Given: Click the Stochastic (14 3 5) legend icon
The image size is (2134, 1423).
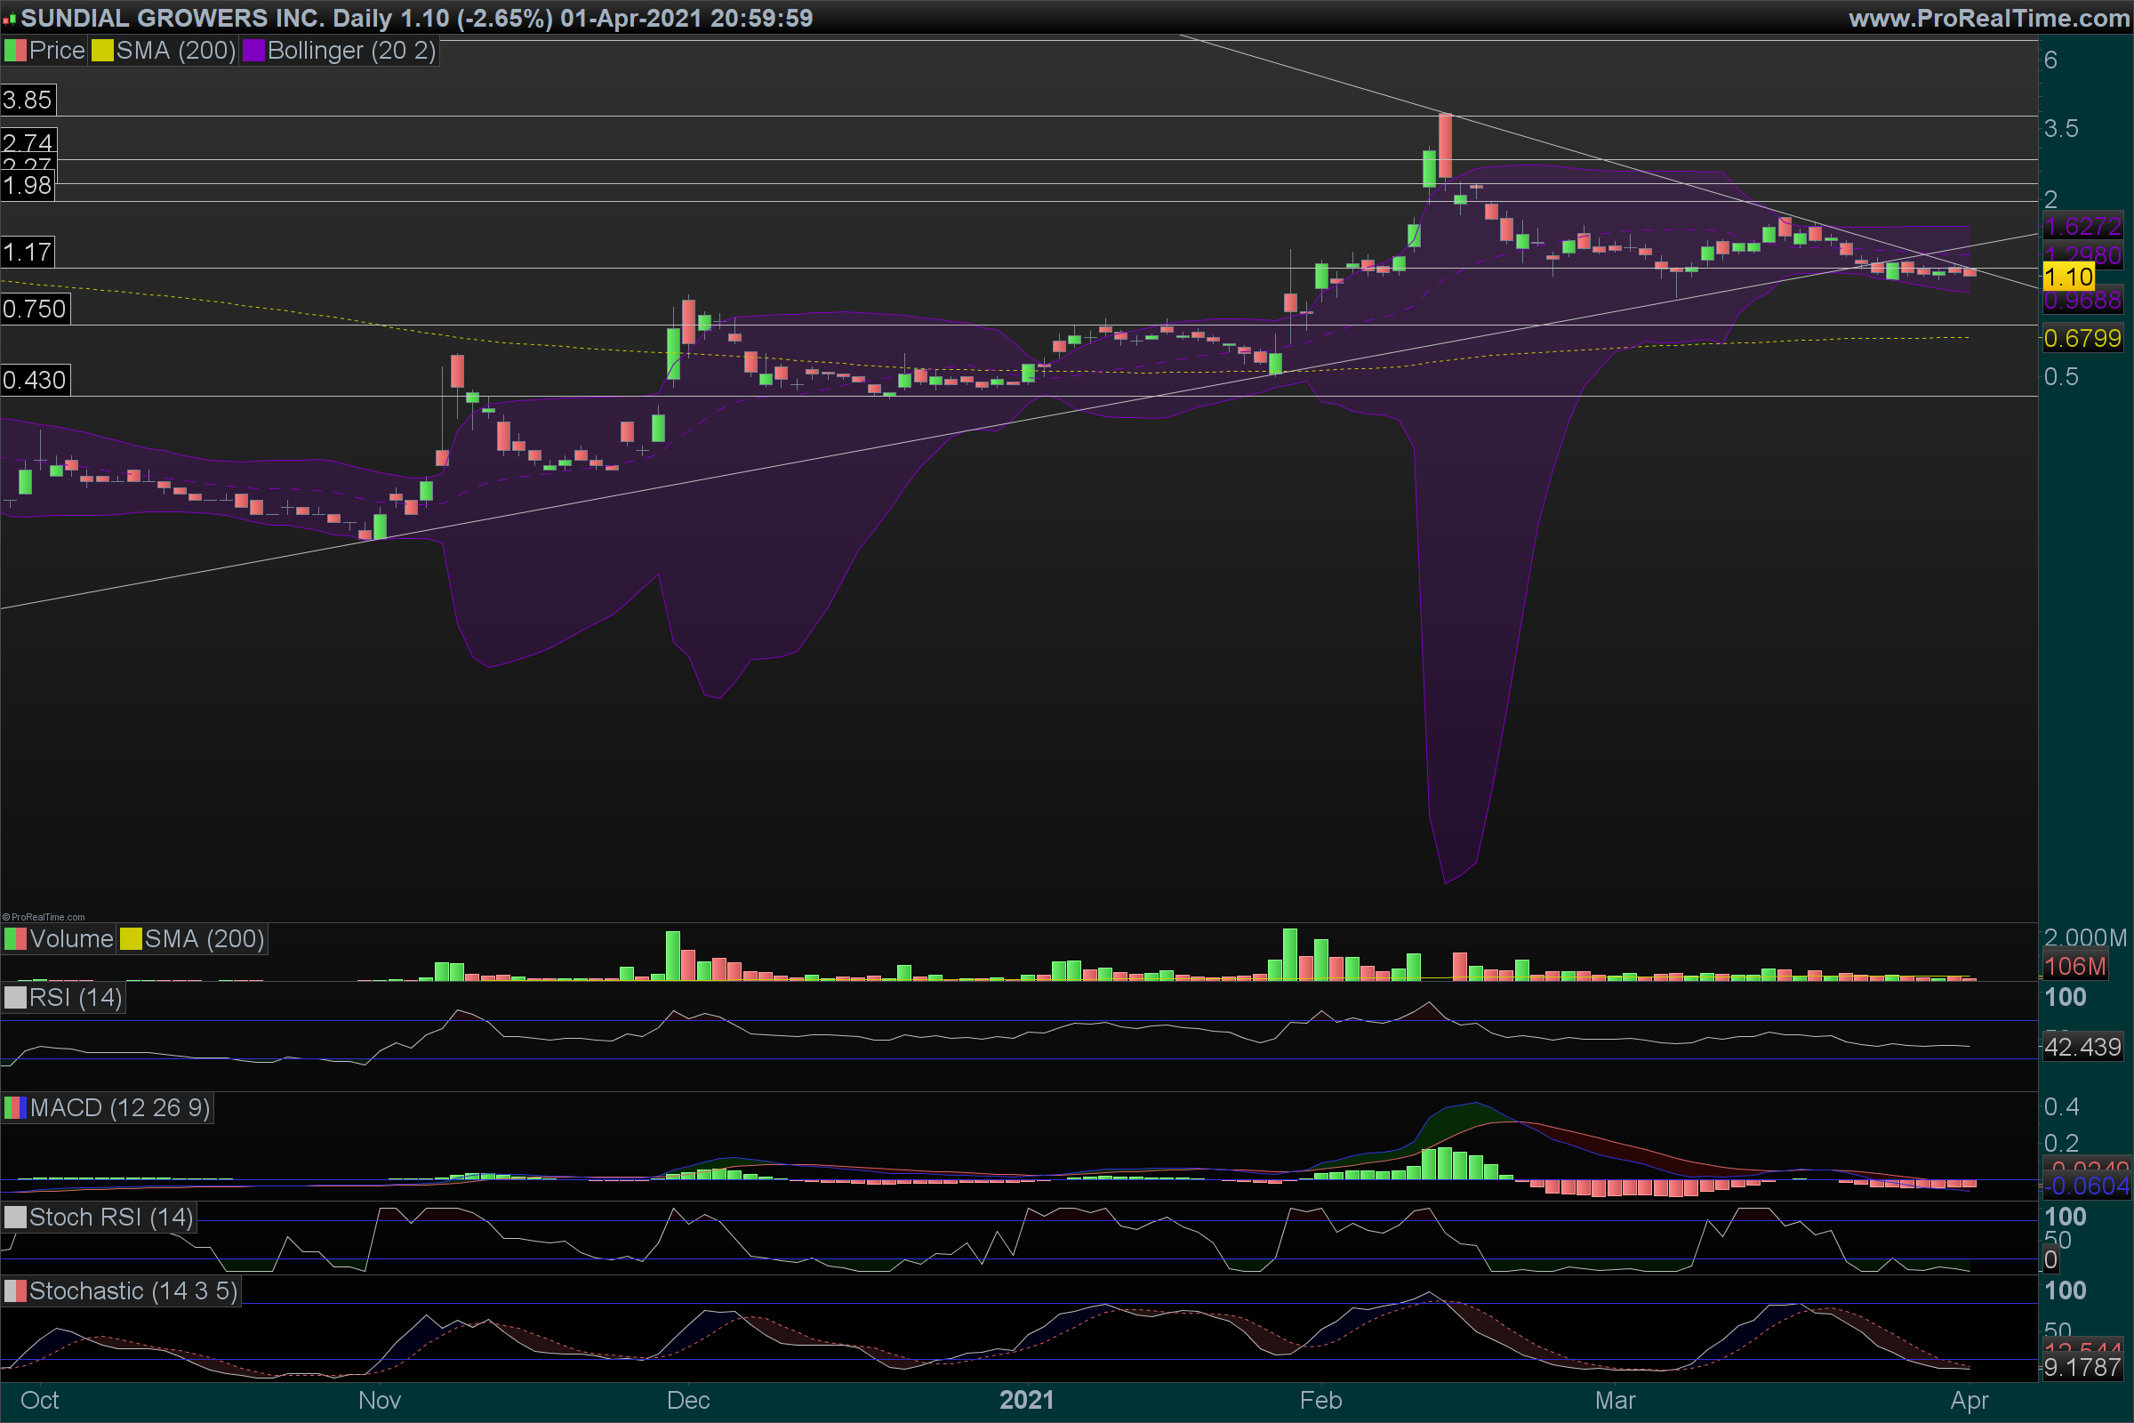Looking at the screenshot, I should pyautogui.click(x=15, y=1291).
